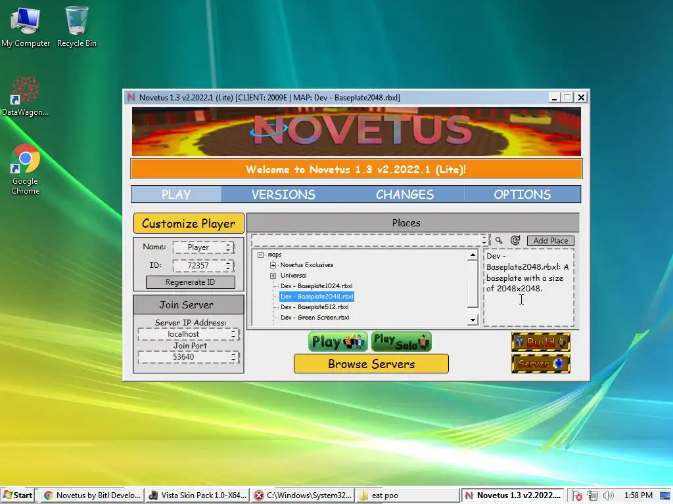Click the Server button

541,364
